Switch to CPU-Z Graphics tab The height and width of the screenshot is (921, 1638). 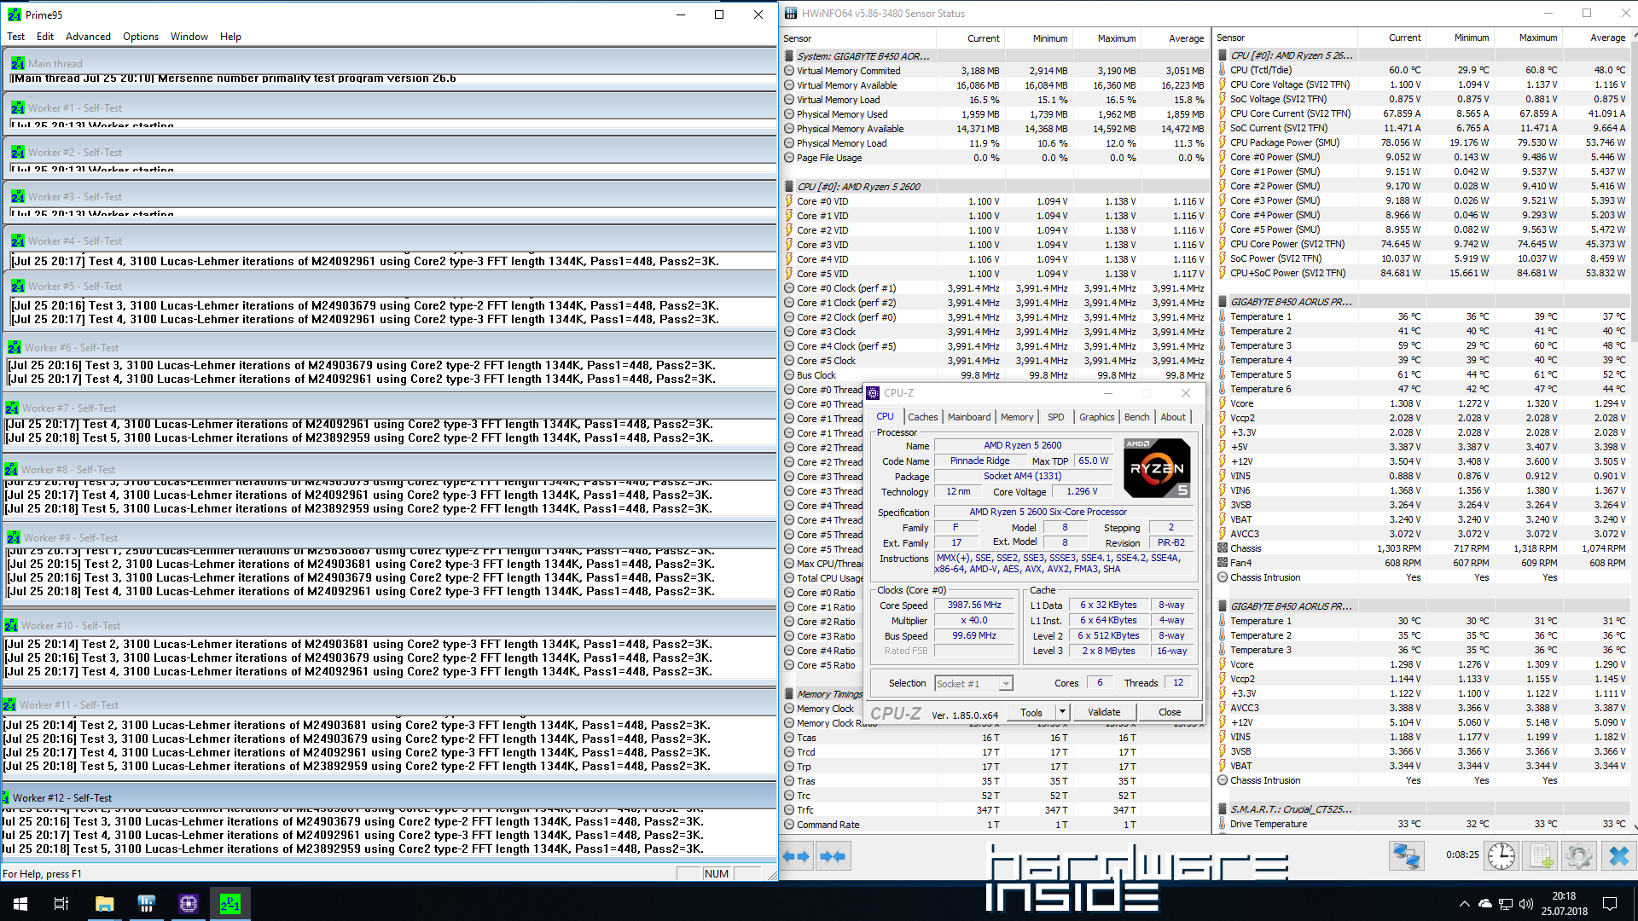click(1096, 417)
